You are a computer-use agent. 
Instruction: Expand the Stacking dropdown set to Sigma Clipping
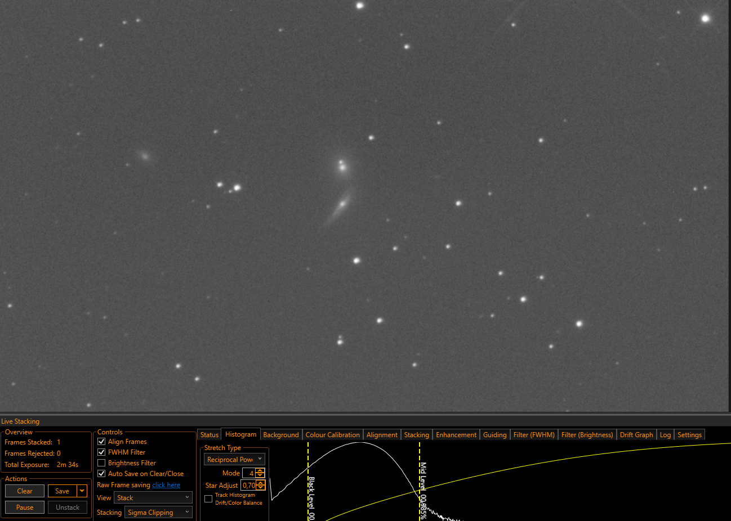(158, 513)
